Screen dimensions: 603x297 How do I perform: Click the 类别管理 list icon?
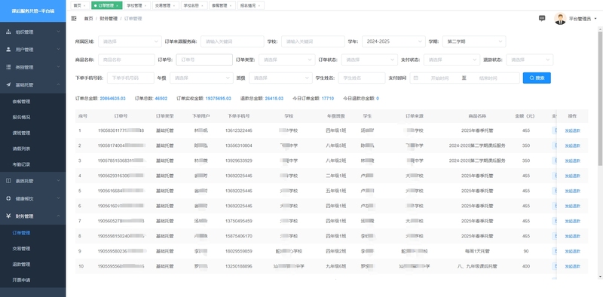[x=8, y=67]
